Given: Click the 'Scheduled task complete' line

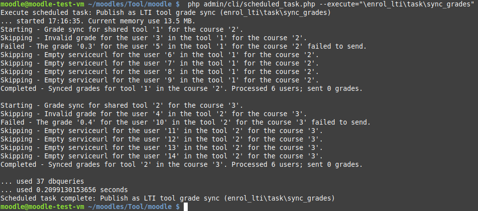Looking at the screenshot, I should [x=167, y=199].
